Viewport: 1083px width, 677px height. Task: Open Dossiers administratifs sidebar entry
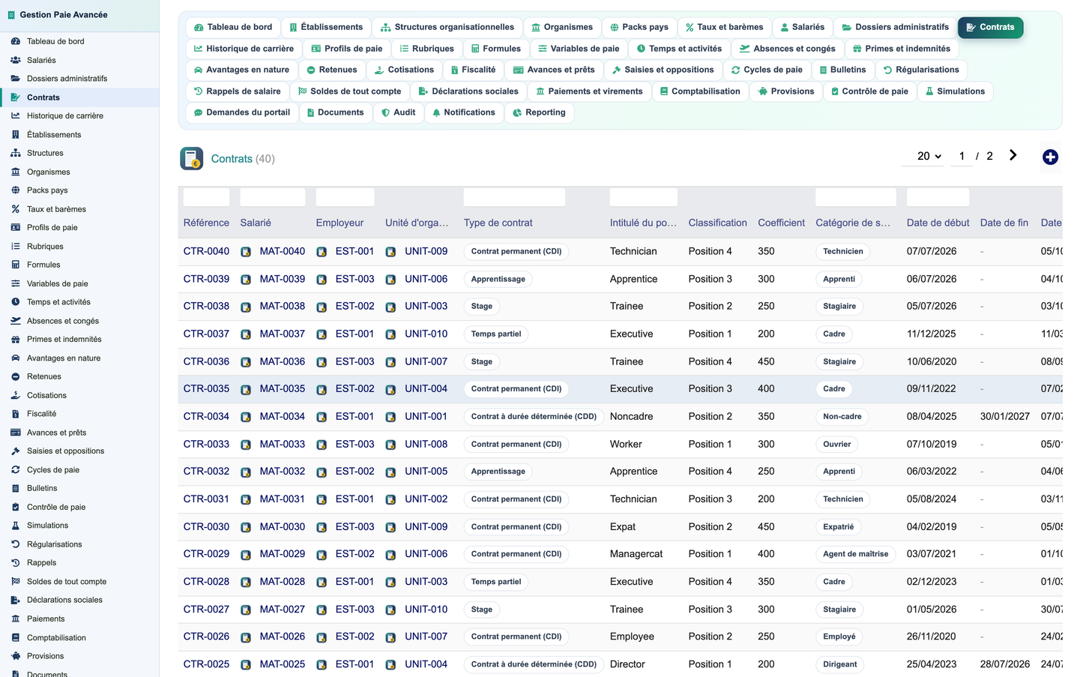point(79,79)
